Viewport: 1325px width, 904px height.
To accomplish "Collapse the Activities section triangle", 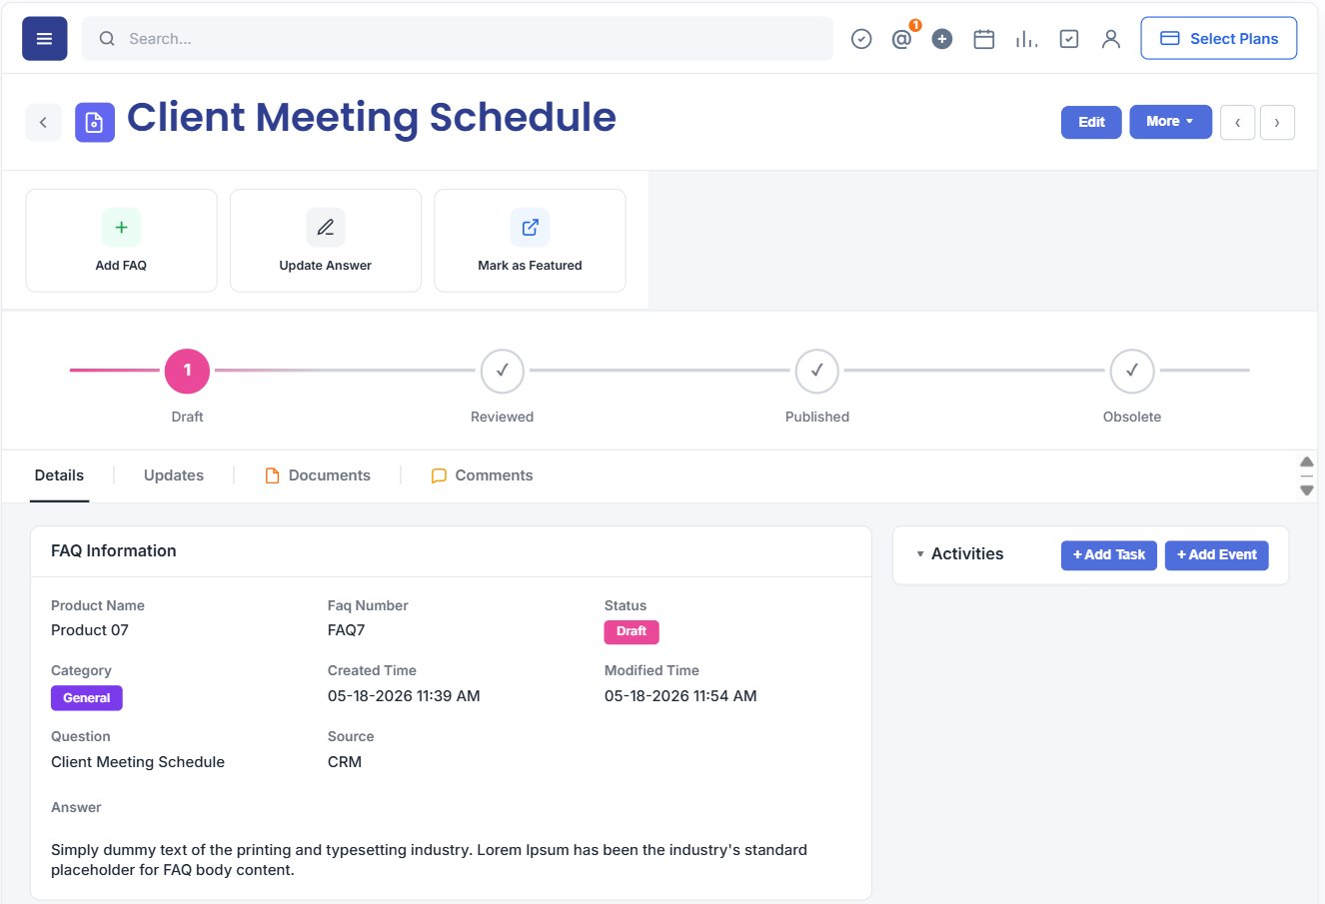I will pyautogui.click(x=920, y=554).
